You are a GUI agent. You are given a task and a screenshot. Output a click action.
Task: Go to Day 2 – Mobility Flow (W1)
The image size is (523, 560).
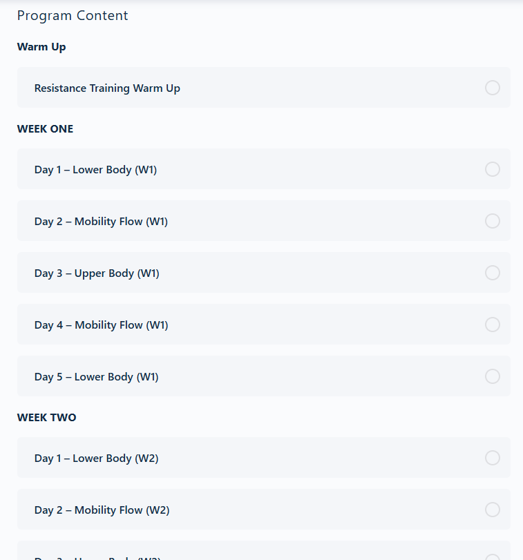pos(101,222)
